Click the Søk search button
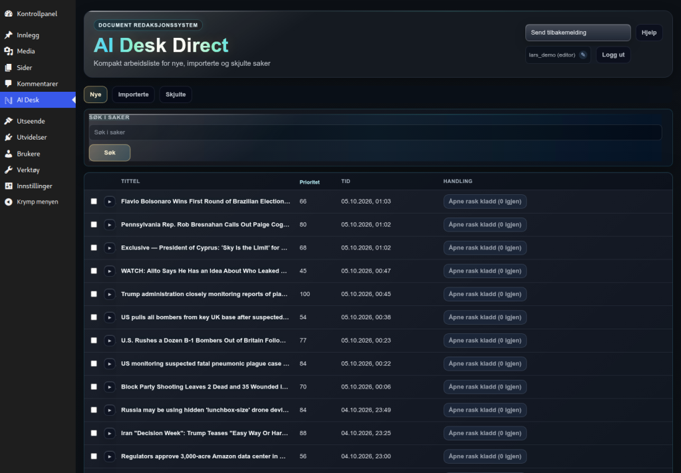The image size is (681, 473). [x=110, y=152]
